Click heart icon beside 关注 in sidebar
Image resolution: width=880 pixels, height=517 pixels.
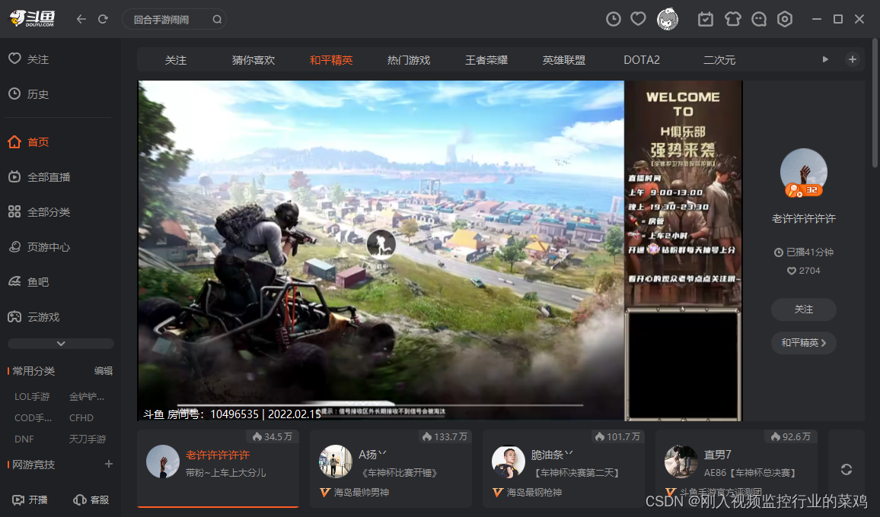pos(14,59)
